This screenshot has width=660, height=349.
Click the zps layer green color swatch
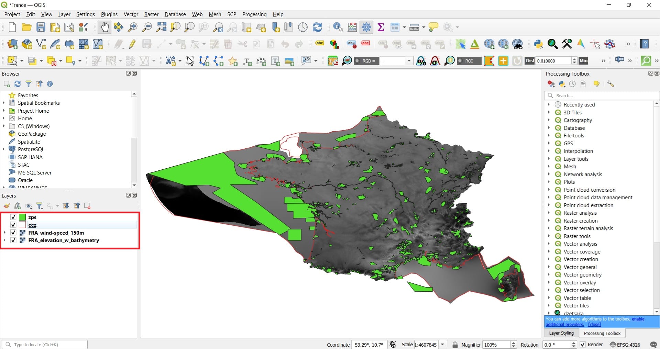pyautogui.click(x=22, y=217)
